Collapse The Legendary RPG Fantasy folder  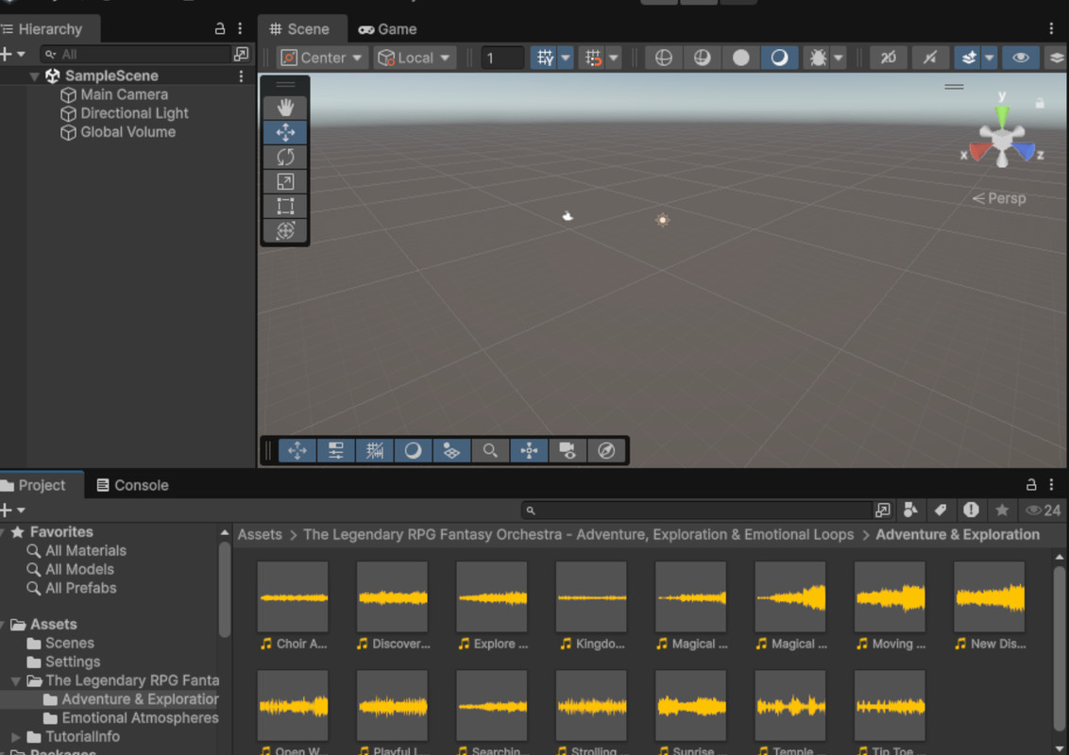click(x=16, y=680)
